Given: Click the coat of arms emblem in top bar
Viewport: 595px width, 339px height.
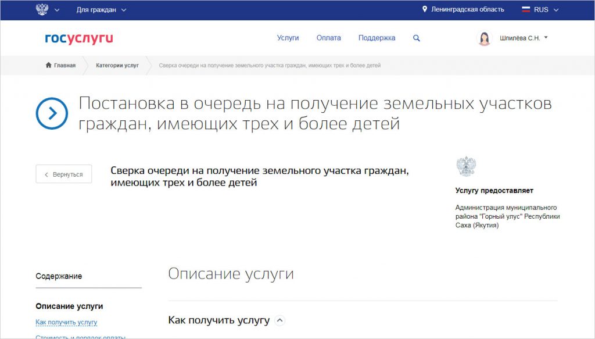Looking at the screenshot, I should tap(42, 9).
